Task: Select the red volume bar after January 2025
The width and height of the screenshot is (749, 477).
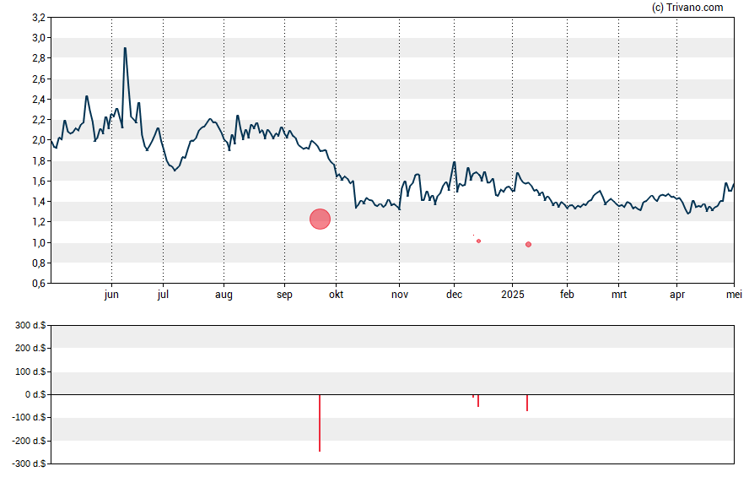Action: 527,403
